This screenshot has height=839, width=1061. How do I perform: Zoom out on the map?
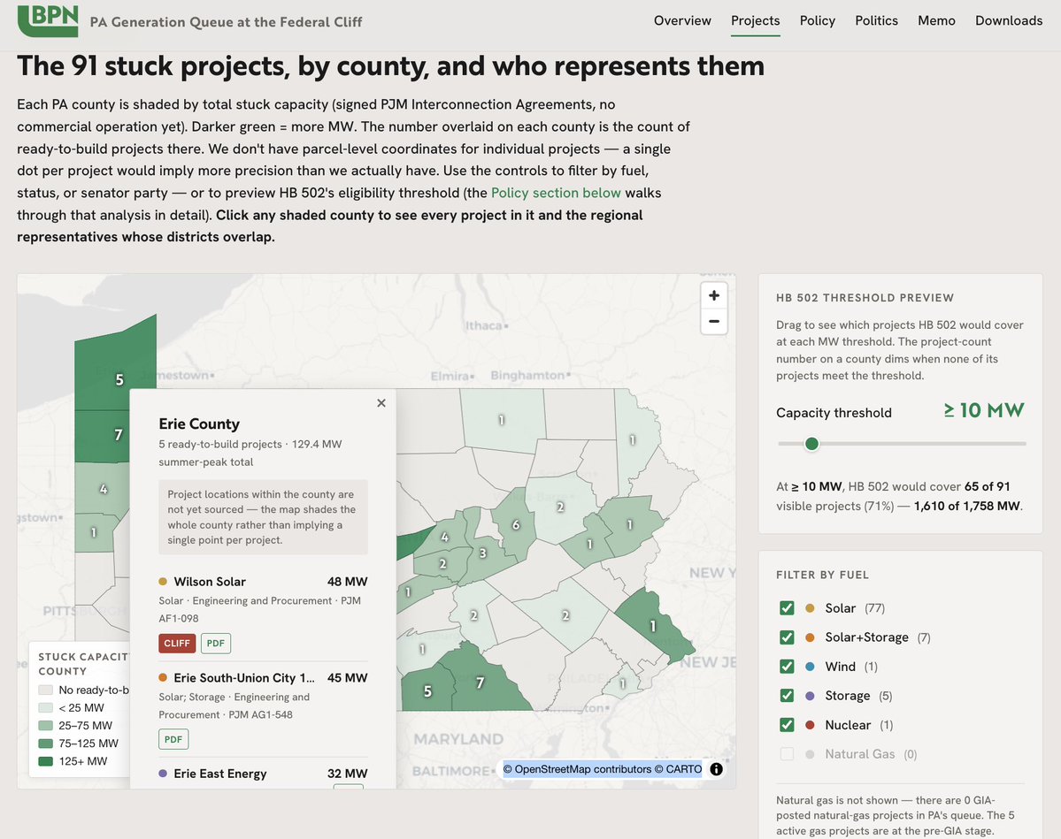pos(714,322)
